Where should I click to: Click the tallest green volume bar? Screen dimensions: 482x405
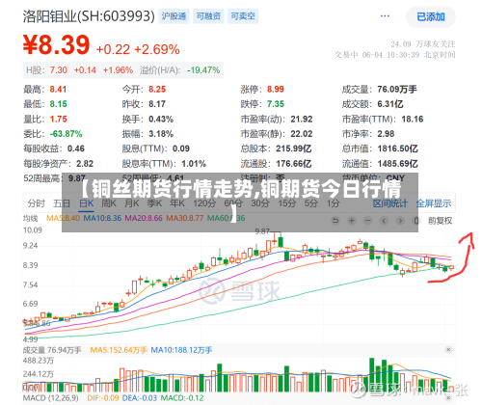[x=372, y=375]
